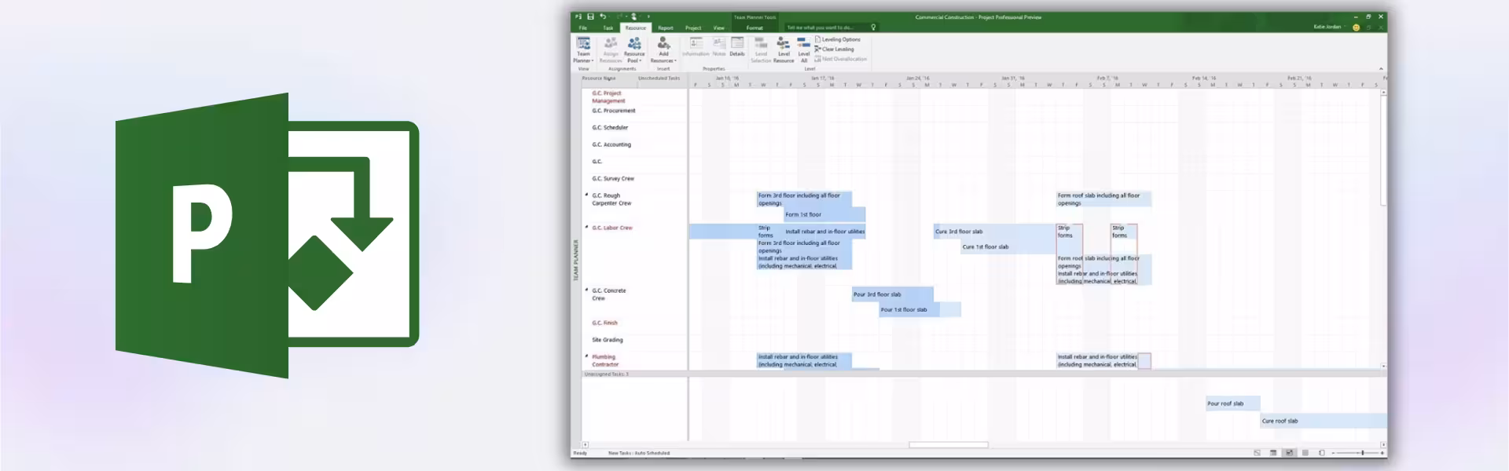Switch to the Task ribbon tab

tap(608, 27)
